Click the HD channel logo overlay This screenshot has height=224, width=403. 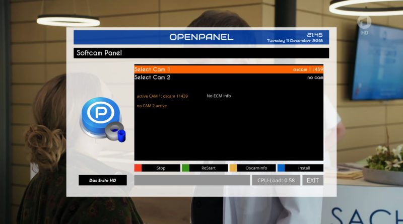click(364, 26)
